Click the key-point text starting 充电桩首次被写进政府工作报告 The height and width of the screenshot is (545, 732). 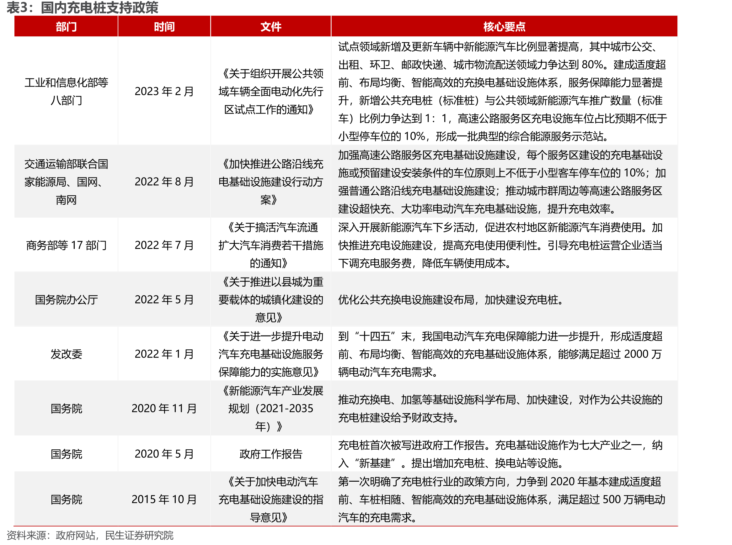500,454
